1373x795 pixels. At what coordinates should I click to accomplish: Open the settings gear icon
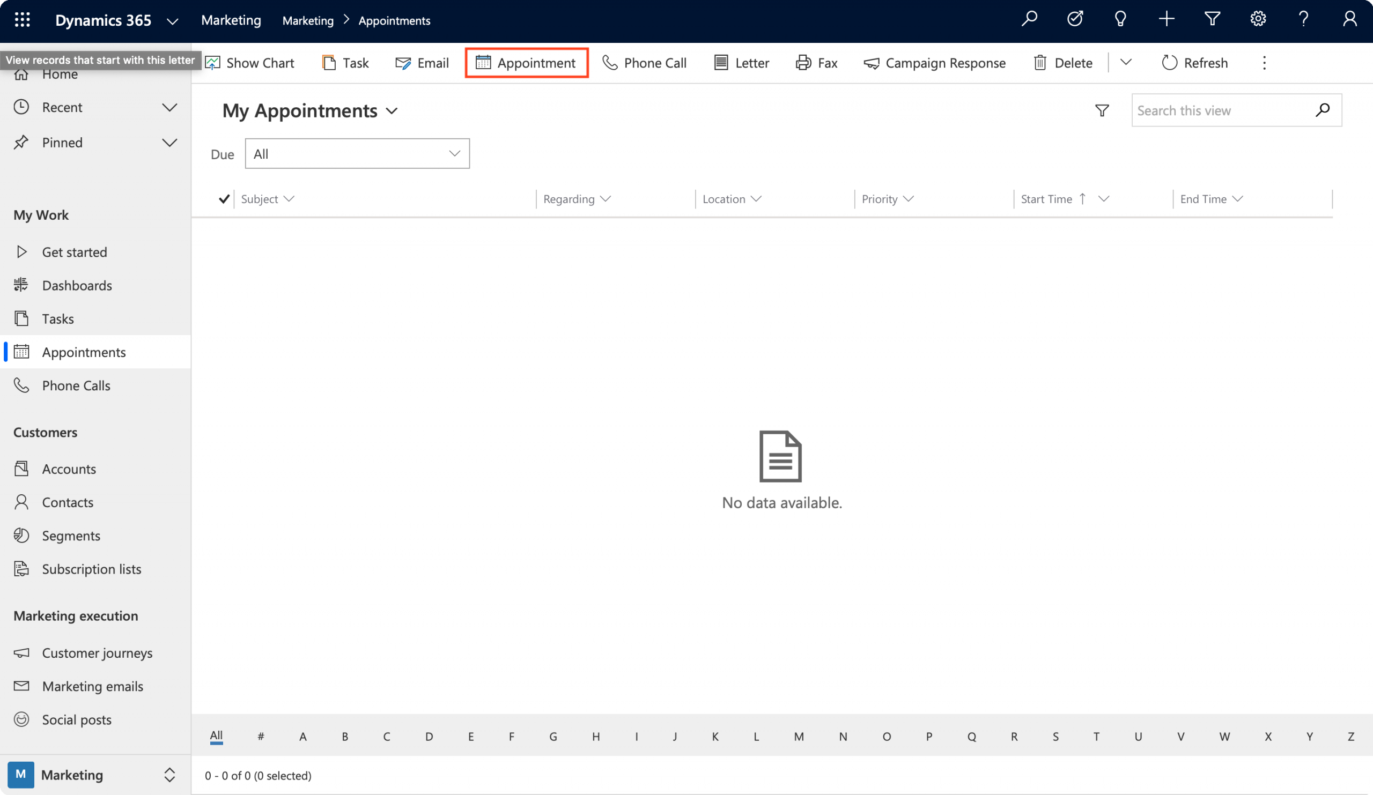tap(1258, 19)
